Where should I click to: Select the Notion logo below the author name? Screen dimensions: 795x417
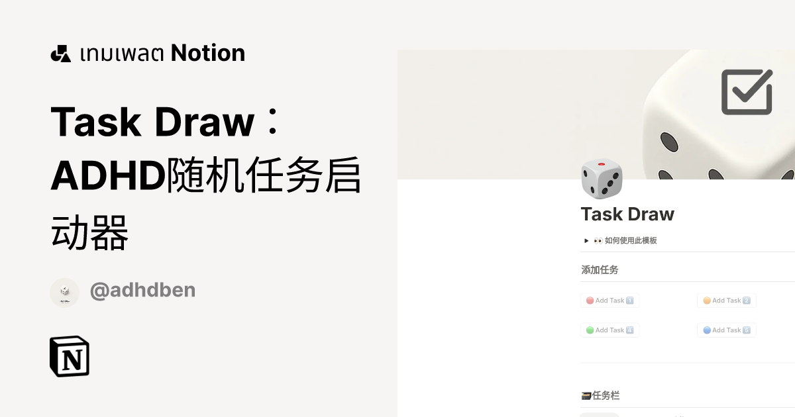click(69, 355)
